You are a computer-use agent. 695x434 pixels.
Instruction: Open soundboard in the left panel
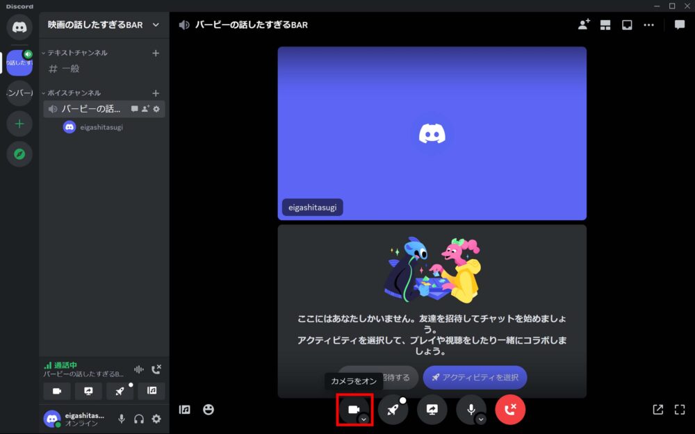point(152,391)
